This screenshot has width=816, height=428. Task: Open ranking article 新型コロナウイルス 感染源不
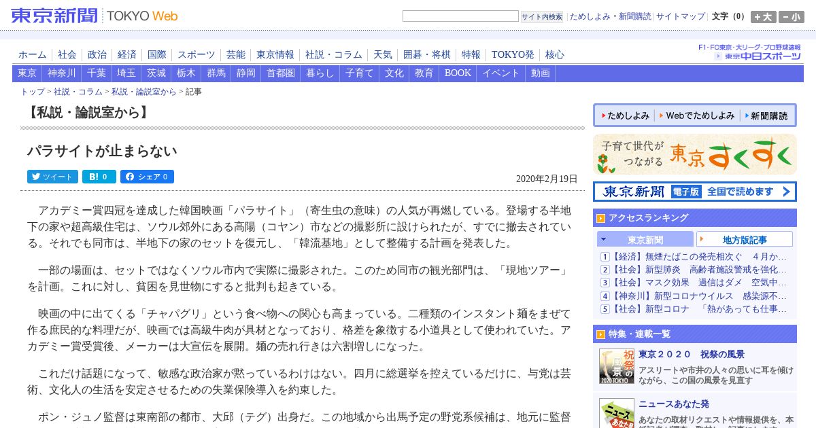click(699, 296)
